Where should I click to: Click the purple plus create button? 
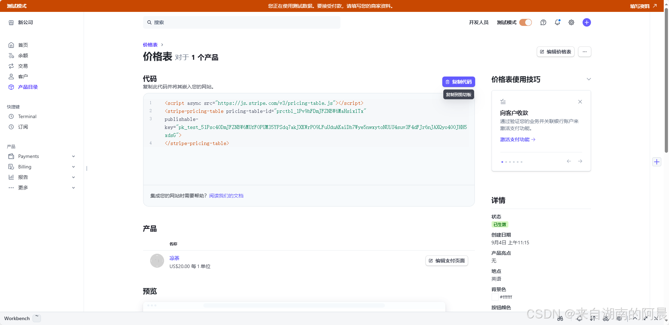click(x=587, y=22)
